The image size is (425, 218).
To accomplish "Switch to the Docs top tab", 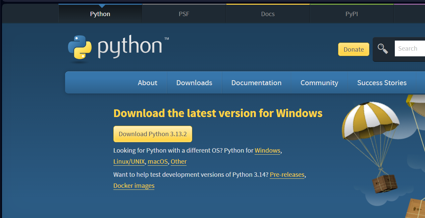I will click(268, 14).
